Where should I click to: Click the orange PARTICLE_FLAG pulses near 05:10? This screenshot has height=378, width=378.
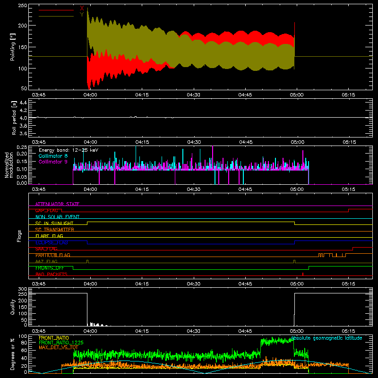tap(332, 255)
